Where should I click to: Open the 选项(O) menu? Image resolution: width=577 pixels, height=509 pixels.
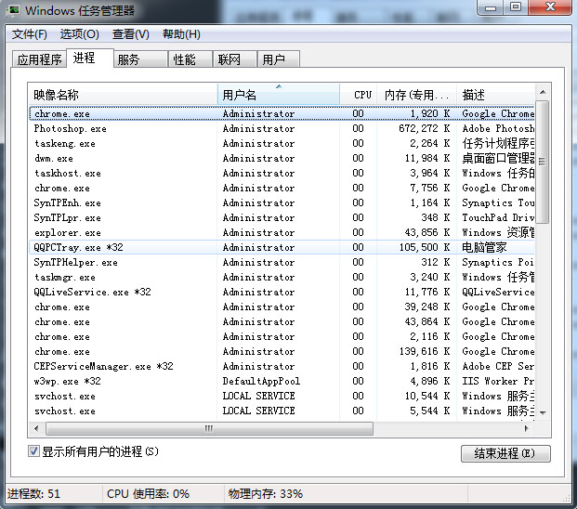(80, 34)
